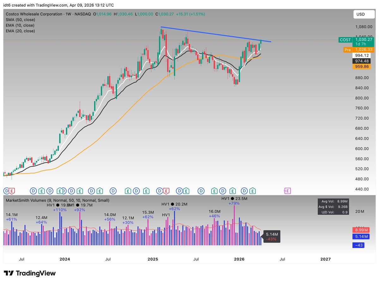Click the white 994.12 EMA value label
379x283 pixels.
pyautogui.click(x=362, y=56)
